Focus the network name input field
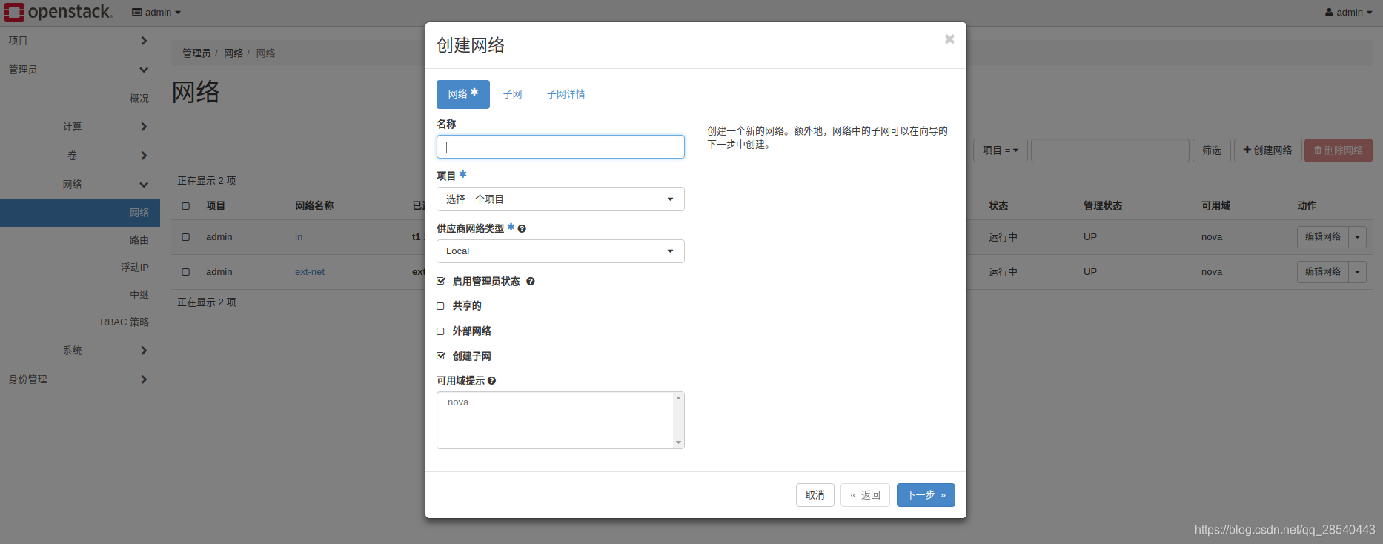1383x544 pixels. 560,147
